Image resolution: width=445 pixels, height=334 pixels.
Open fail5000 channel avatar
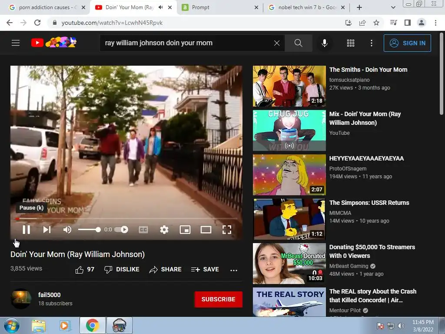pyautogui.click(x=21, y=299)
